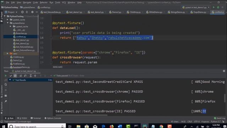227x128 pixels.
Task: Open Run panel settings gear
Action: click(224, 71)
